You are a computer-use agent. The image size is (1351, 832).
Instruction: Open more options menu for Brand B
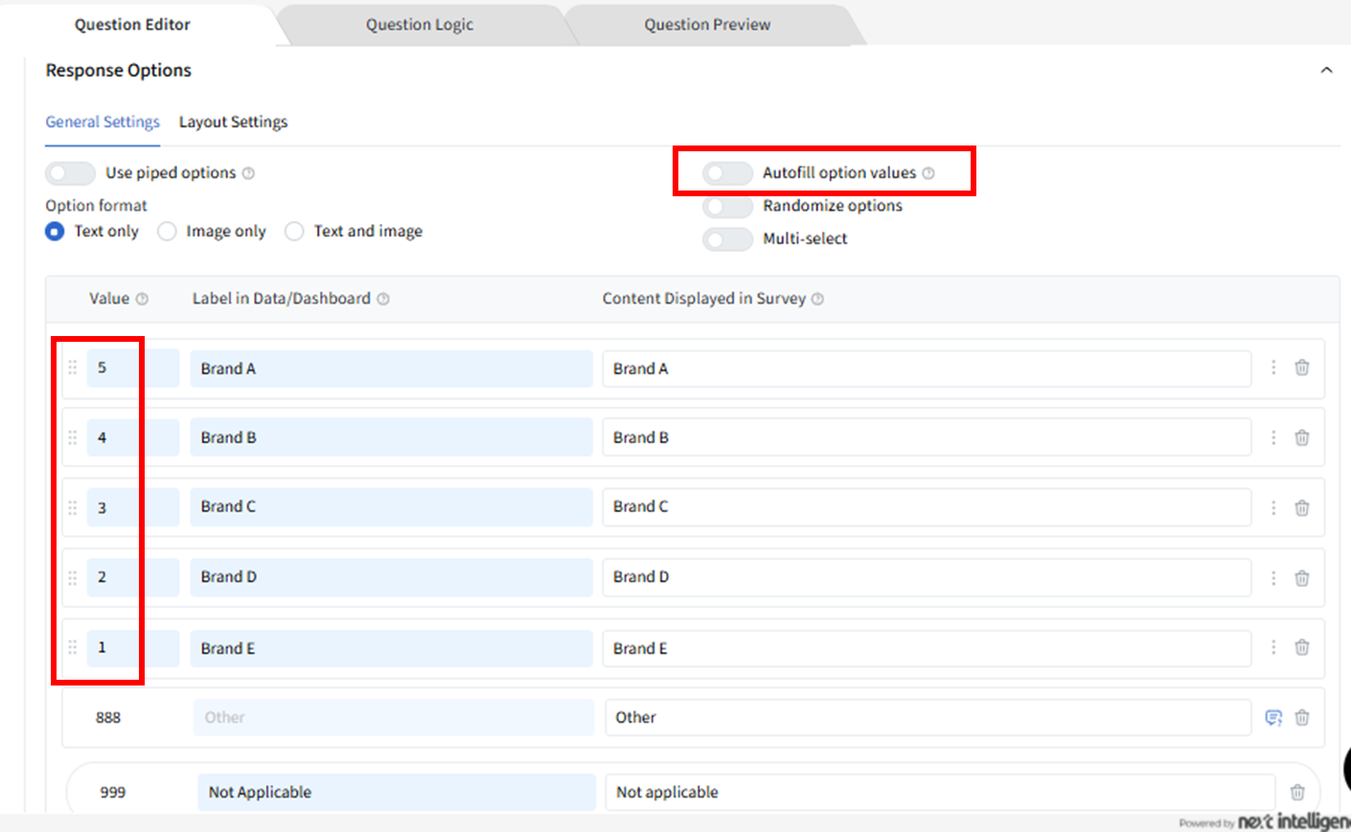click(x=1273, y=438)
